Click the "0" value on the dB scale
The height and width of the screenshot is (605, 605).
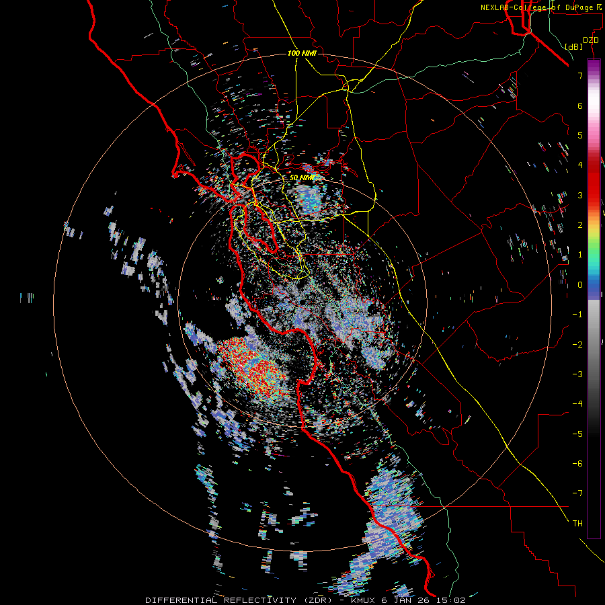pyautogui.click(x=580, y=285)
